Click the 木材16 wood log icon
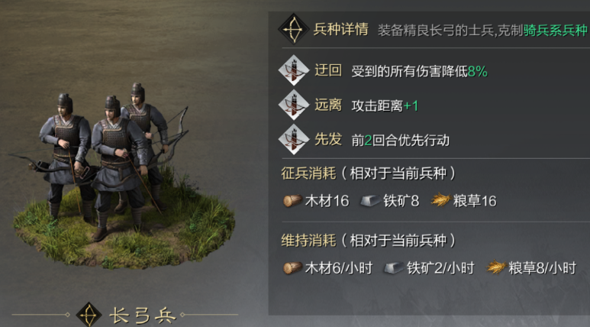The height and width of the screenshot is (327, 590). [x=293, y=200]
